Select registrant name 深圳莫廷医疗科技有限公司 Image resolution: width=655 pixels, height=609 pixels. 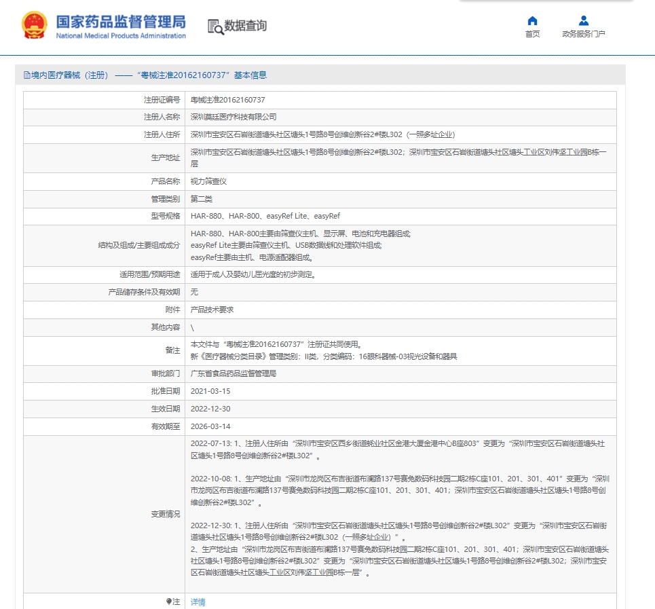point(233,117)
